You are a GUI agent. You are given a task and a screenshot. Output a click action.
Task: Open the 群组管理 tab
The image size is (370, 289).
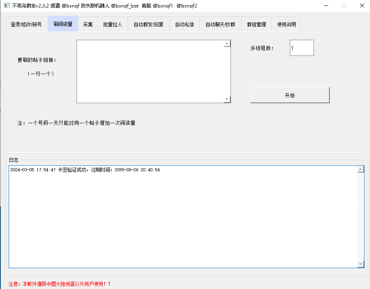[x=256, y=24]
